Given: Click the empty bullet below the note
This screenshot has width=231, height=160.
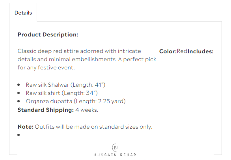Looking at the screenshot, I should click(x=19, y=135).
